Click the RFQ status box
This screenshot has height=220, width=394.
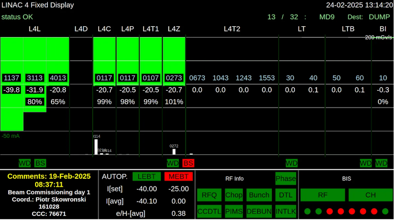[x=209, y=195]
